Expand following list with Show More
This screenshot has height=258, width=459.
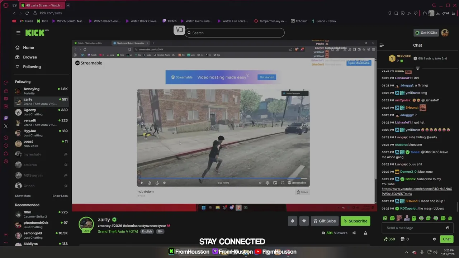[23, 196]
